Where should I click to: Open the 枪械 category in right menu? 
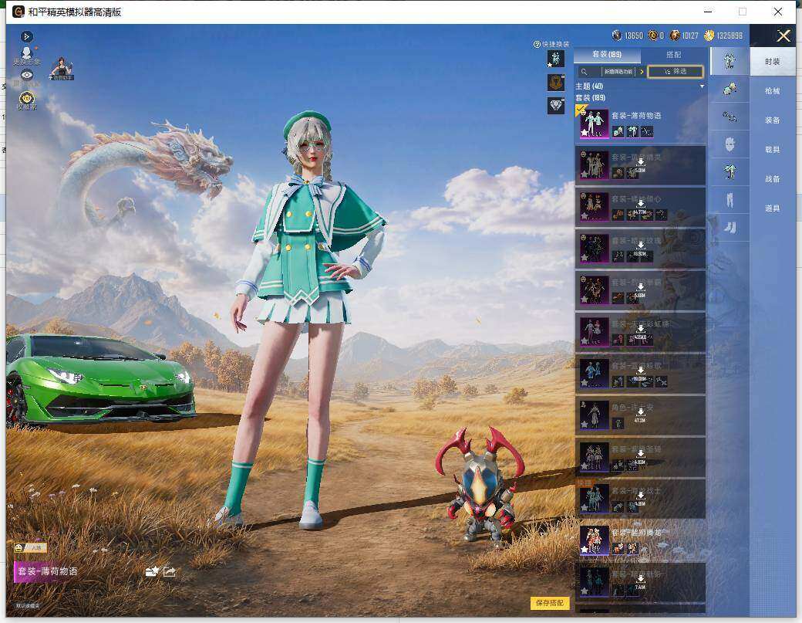(773, 91)
